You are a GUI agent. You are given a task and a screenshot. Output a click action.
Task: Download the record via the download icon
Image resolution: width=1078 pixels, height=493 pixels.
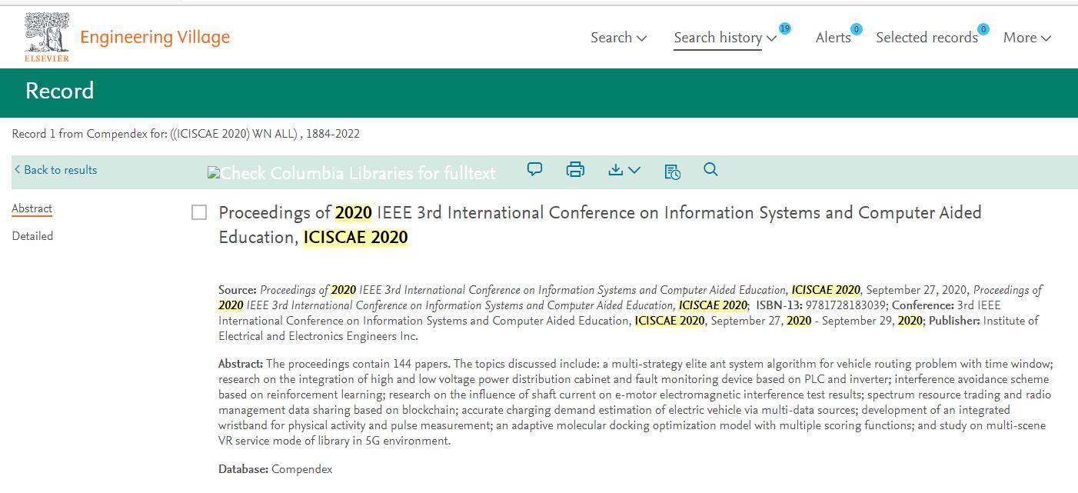pos(617,169)
